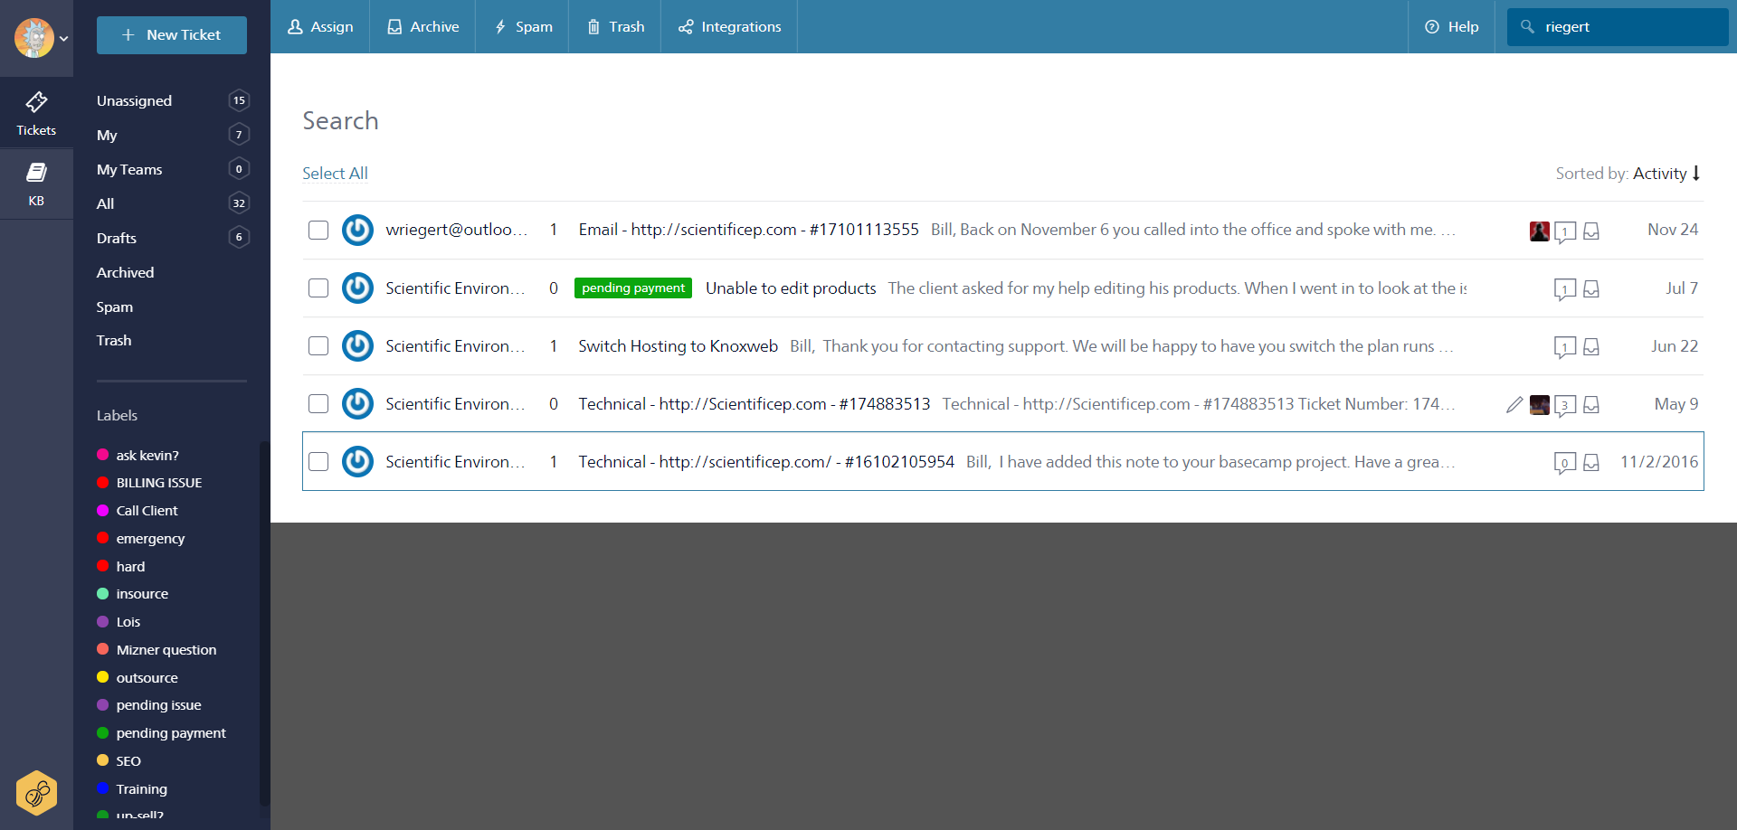Expand the profile menu chevron
1737x830 pixels.
click(x=63, y=39)
